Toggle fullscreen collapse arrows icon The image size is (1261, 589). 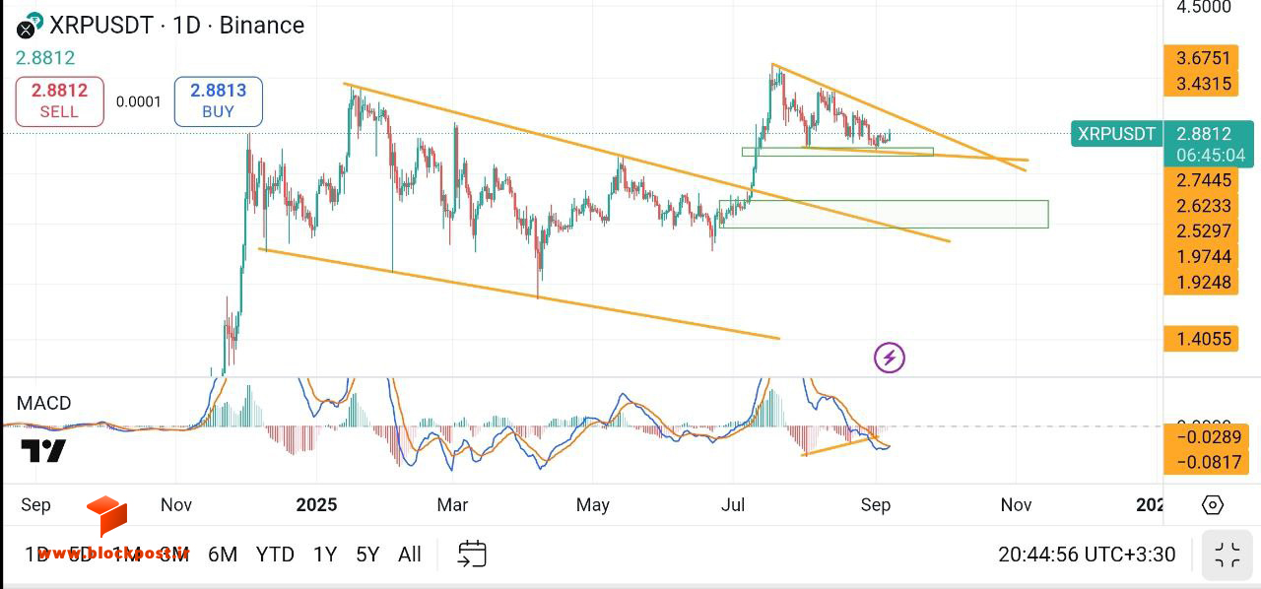[x=1228, y=555]
